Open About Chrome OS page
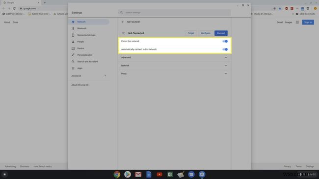The image size is (319, 179). coord(80,85)
